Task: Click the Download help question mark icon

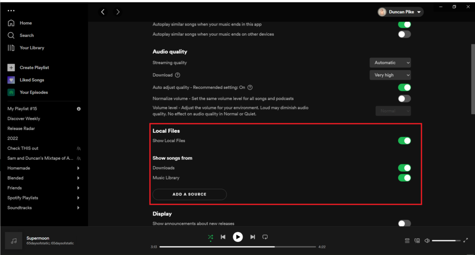Action: 178,75
